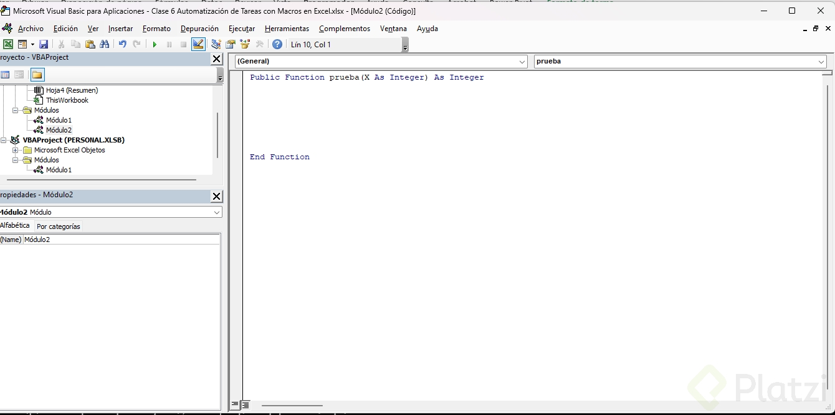
Task: Click the View Object icon in Project panel
Action: [19, 75]
